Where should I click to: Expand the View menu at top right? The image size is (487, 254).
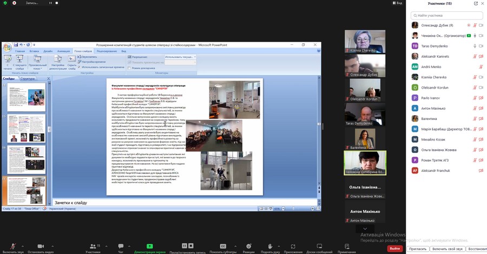397,3
